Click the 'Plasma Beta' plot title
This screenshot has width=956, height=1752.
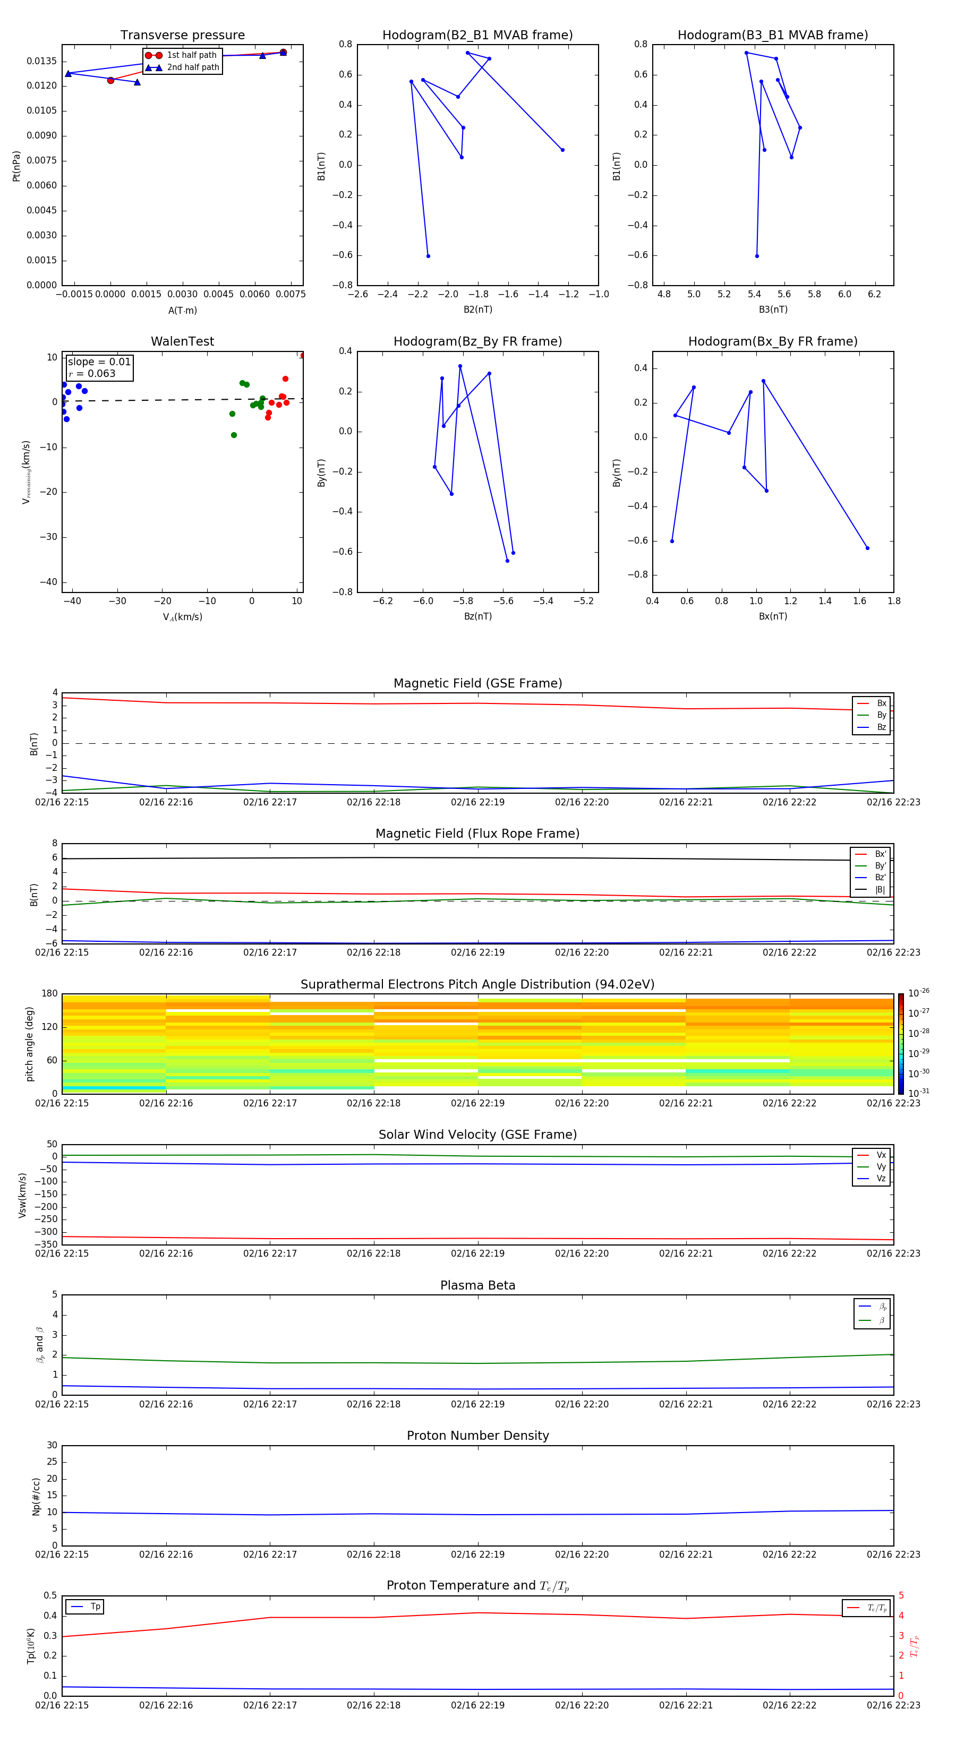(477, 1285)
